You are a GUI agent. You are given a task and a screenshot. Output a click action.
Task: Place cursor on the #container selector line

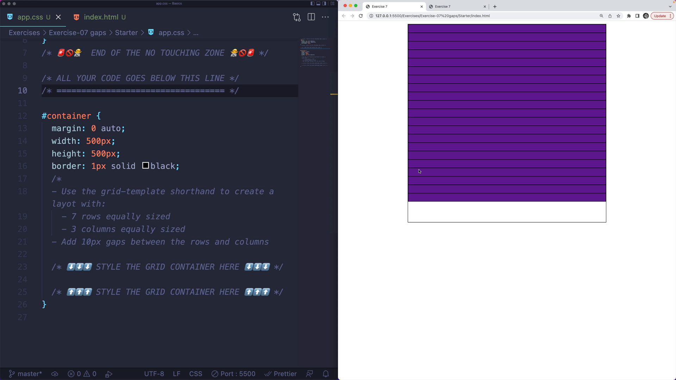point(71,116)
